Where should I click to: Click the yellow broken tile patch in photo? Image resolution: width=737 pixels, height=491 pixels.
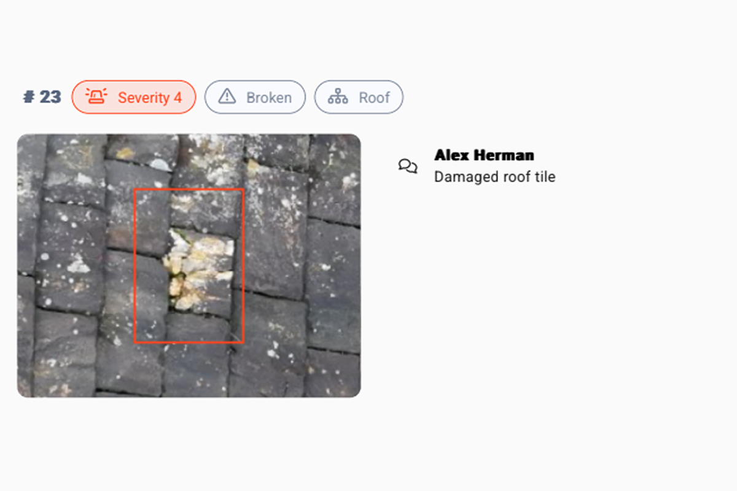point(198,270)
